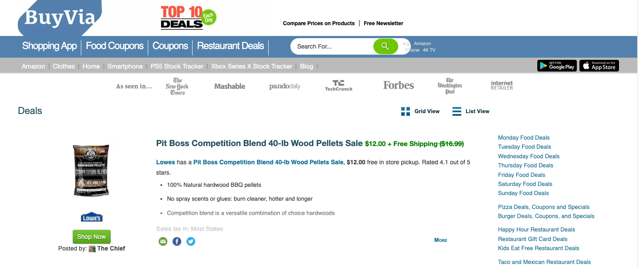
Task: Open the Food Coupons menu item
Action: point(115,46)
